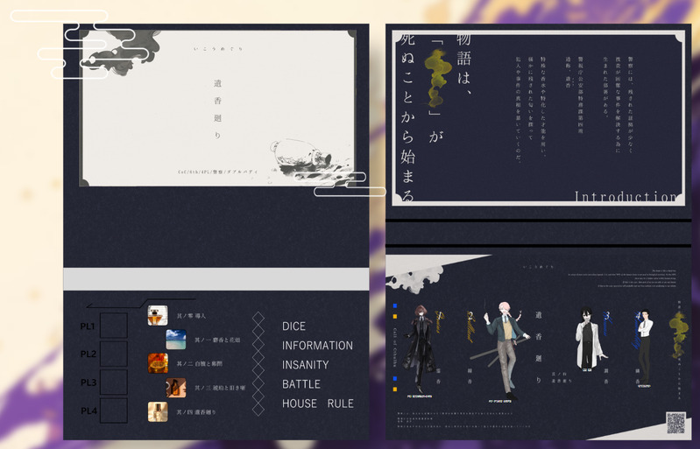This screenshot has height=449, width=700.
Task: Select the black-haired character in white coat
Action: [590, 338]
